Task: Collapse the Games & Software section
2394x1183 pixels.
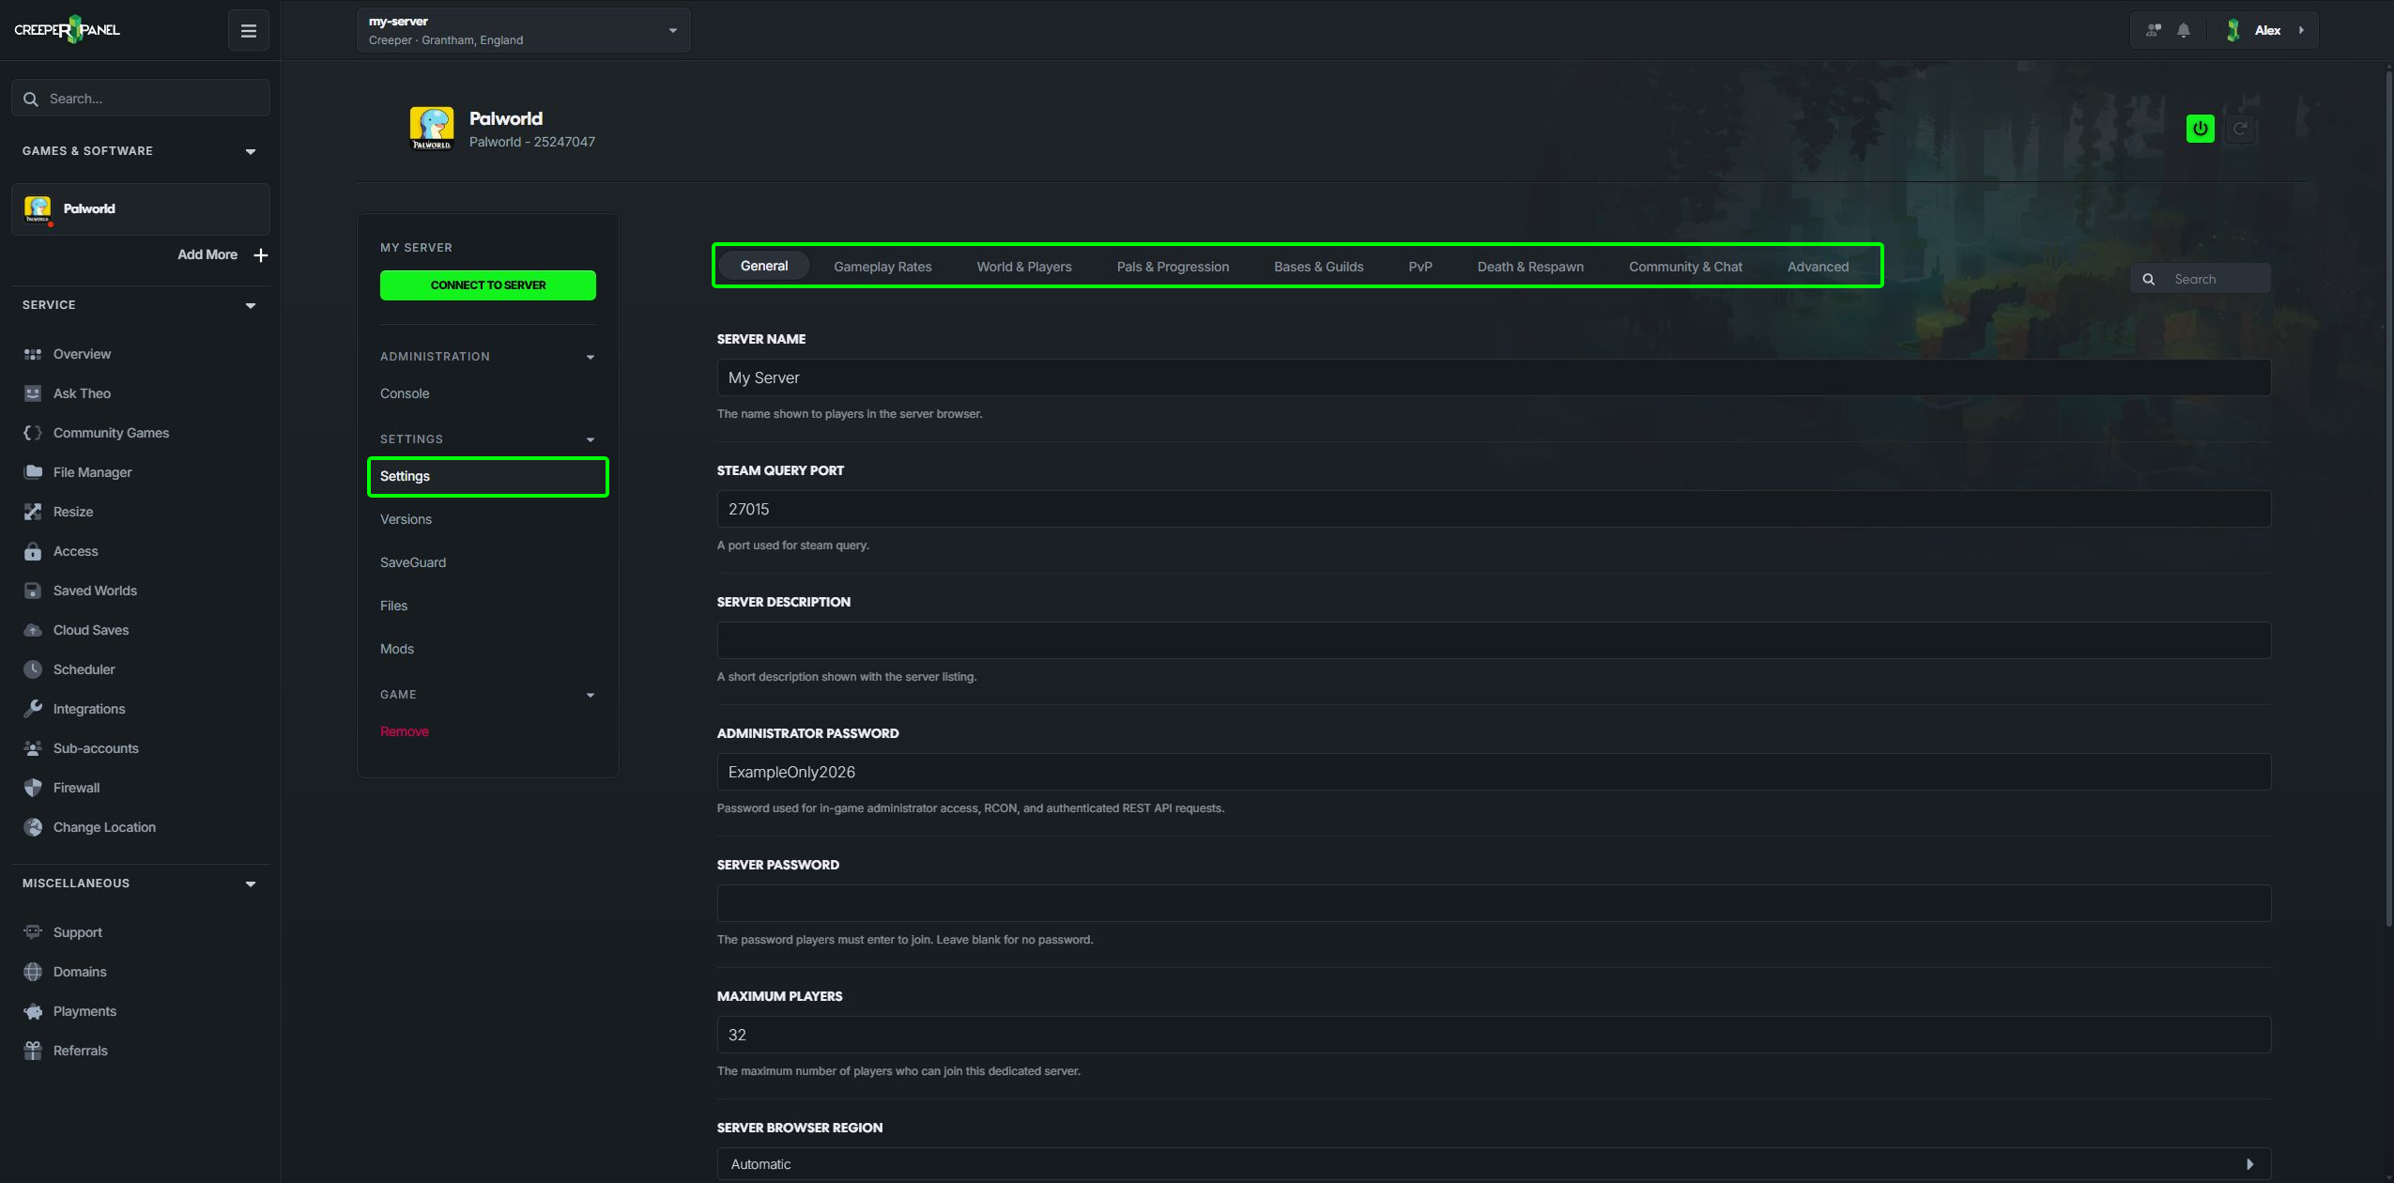Action: (251, 152)
